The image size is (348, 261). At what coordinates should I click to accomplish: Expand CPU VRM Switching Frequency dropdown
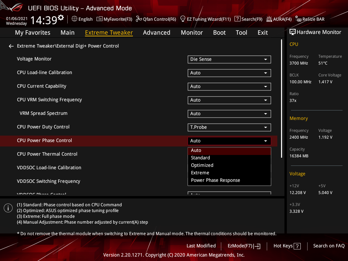(229, 100)
